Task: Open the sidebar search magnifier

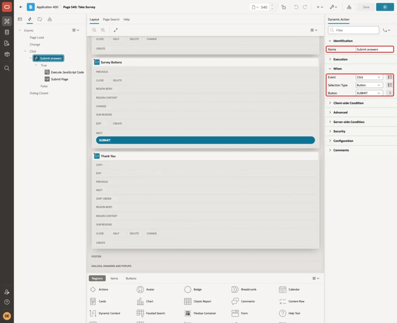Action: pos(7,68)
